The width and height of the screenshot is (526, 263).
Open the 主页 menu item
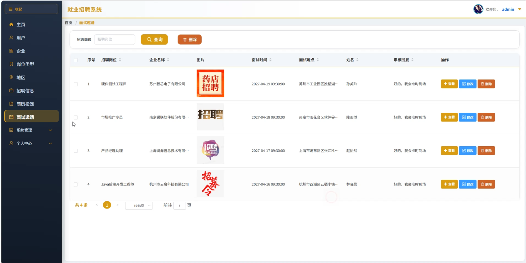(x=31, y=24)
